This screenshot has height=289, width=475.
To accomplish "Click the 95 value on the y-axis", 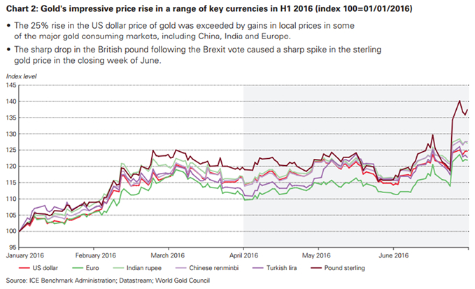I will click(x=12, y=247).
